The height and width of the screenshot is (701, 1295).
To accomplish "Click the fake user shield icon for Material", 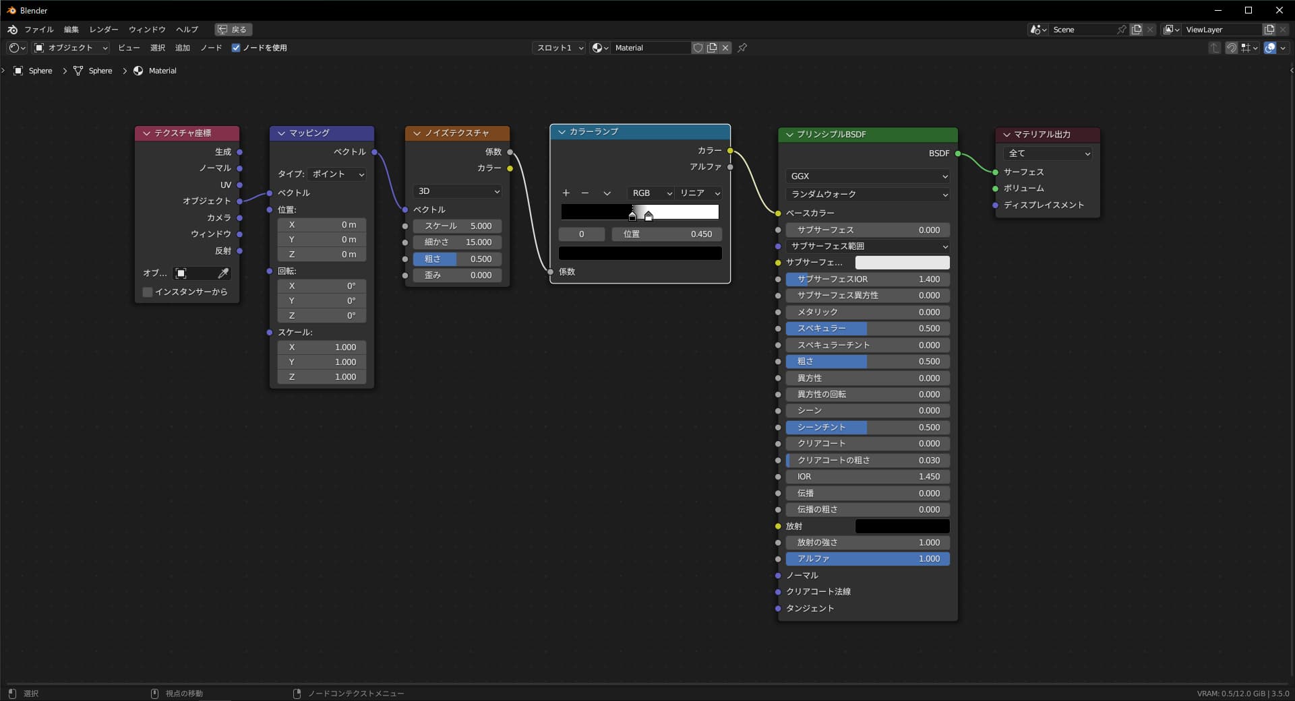I will click(698, 48).
